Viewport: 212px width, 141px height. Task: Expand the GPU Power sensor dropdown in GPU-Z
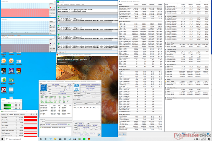(15, 122)
